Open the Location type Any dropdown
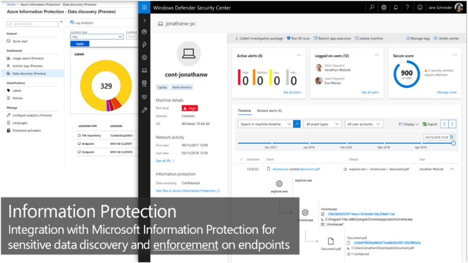468x263 pixels. click(97, 37)
